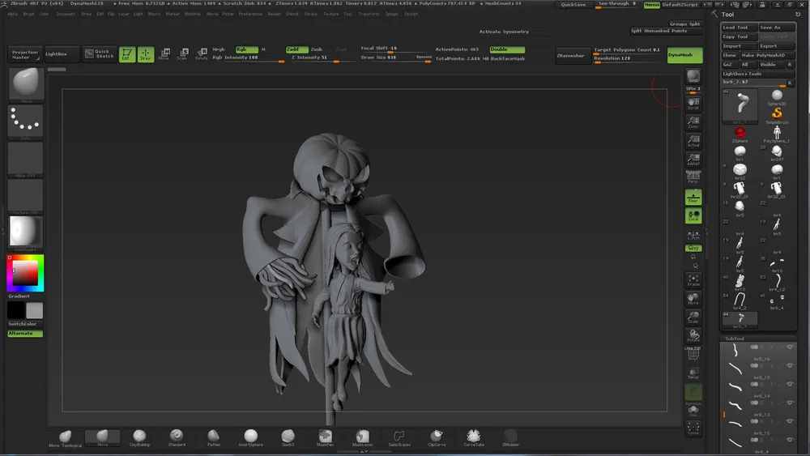The width and height of the screenshot is (810, 456).
Task: Select the ZSphere tool
Action: 740,134
